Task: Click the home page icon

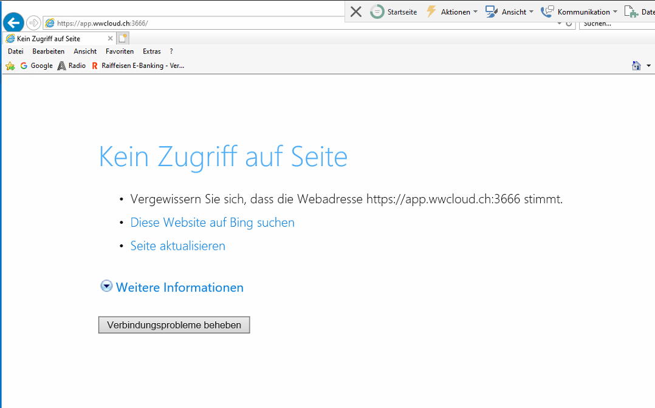Action: (x=636, y=65)
